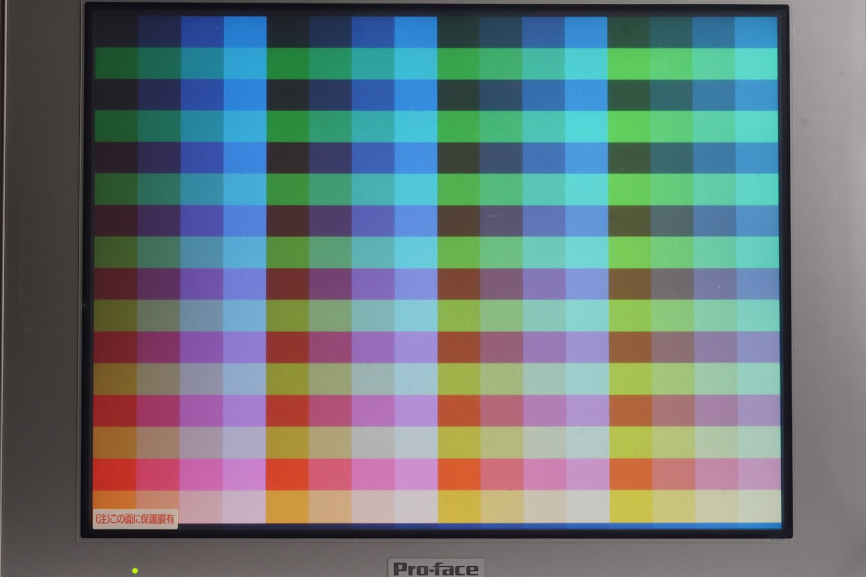
Task: Select brightest red swatch in the leftmost column
Action: [115, 474]
